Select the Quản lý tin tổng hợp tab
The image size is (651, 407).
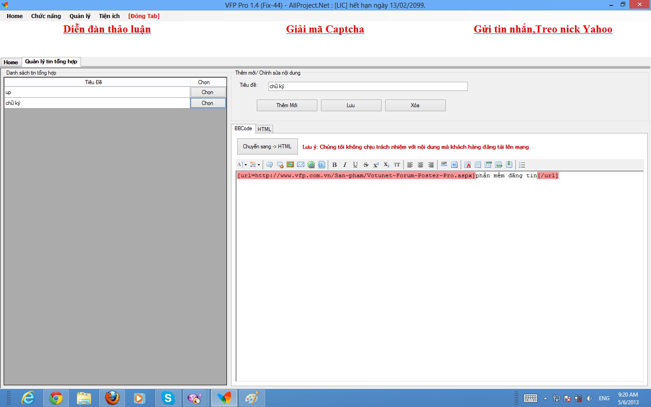[x=51, y=62]
